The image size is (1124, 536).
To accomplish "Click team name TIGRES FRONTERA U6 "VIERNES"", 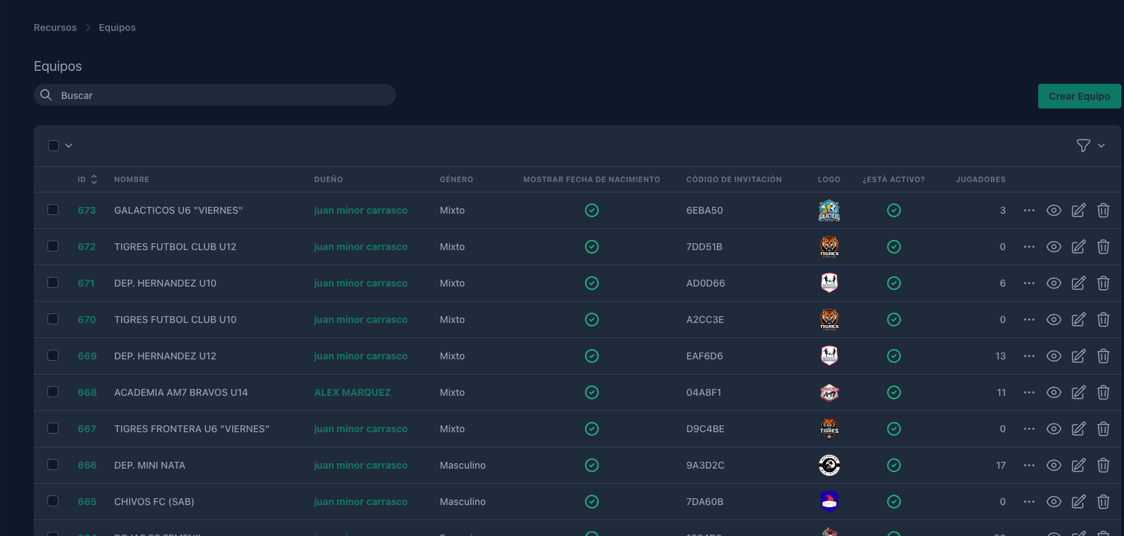I will click(x=192, y=429).
